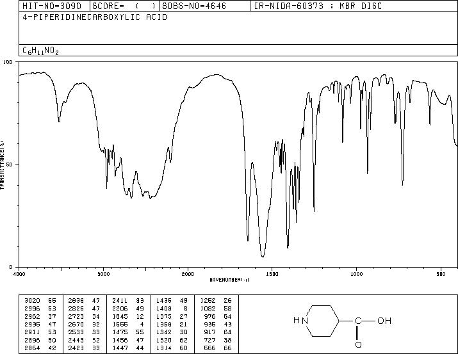This screenshot has height=354, width=458.
Task: Click the 100 transmittance axis label
Action: pyautogui.click(x=8, y=62)
